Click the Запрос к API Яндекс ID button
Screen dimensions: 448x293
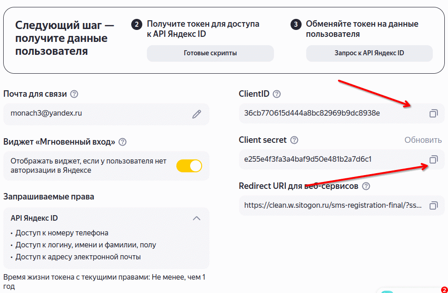[x=369, y=53]
